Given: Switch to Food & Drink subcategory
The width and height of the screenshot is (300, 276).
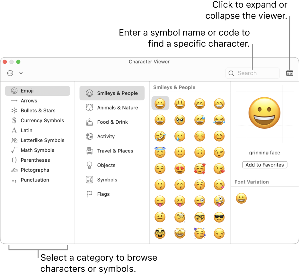Looking at the screenshot, I should pyautogui.click(x=112, y=122).
